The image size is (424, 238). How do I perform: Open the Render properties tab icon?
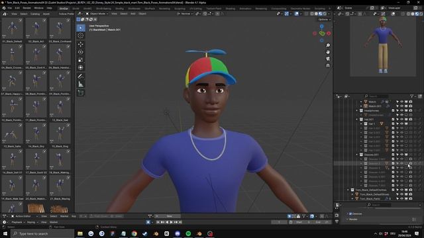337,216
